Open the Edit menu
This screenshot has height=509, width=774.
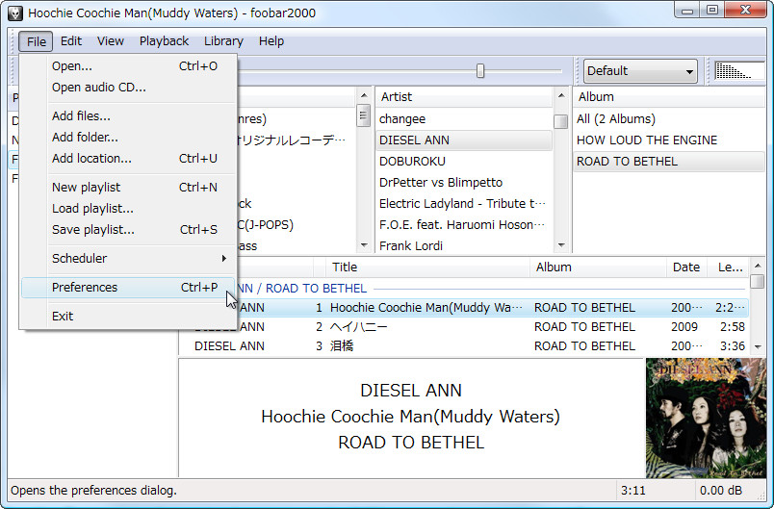71,41
